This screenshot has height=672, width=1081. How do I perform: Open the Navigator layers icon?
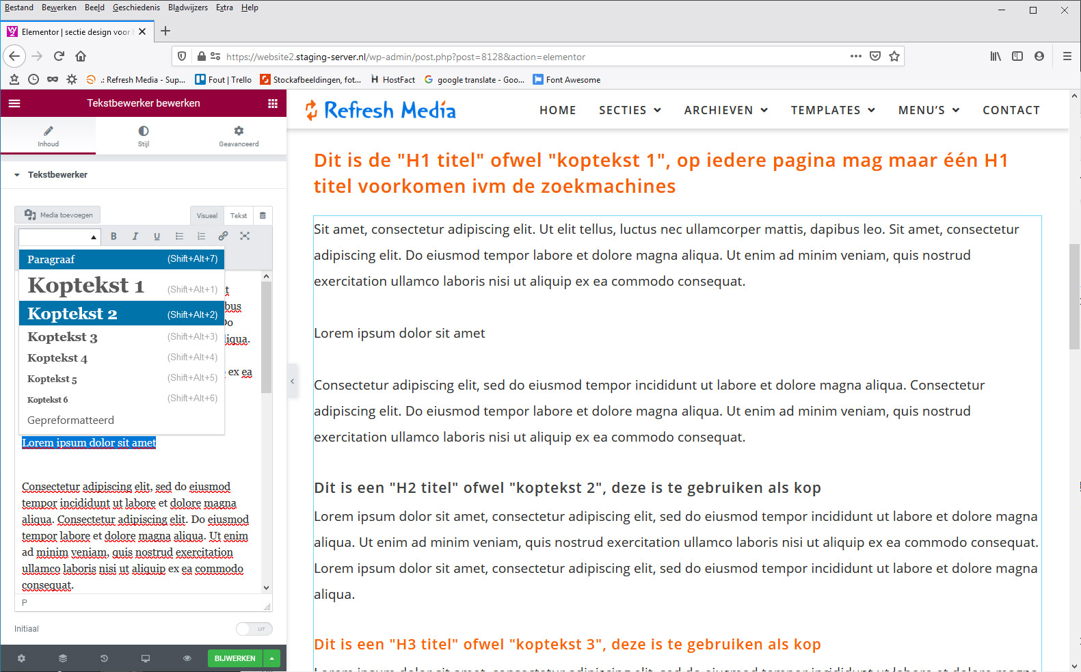click(63, 658)
